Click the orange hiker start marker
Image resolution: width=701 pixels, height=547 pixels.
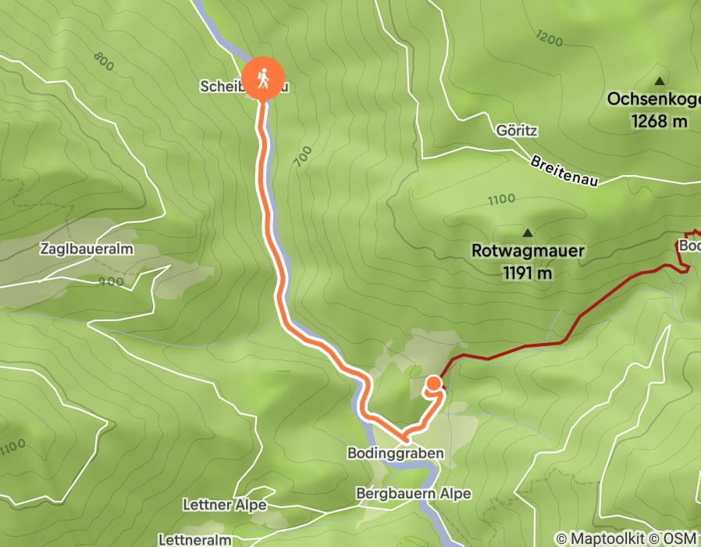tap(263, 78)
